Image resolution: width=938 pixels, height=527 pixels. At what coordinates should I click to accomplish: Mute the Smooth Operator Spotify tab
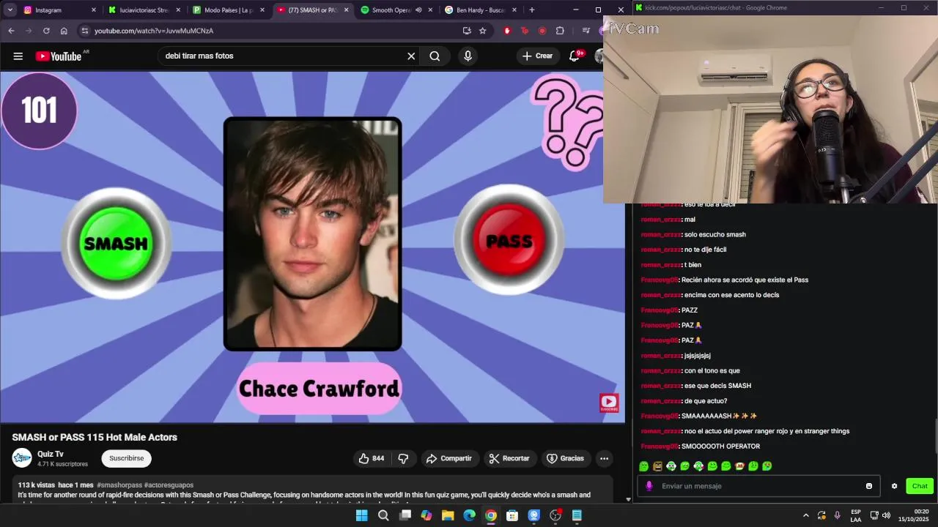(x=418, y=10)
